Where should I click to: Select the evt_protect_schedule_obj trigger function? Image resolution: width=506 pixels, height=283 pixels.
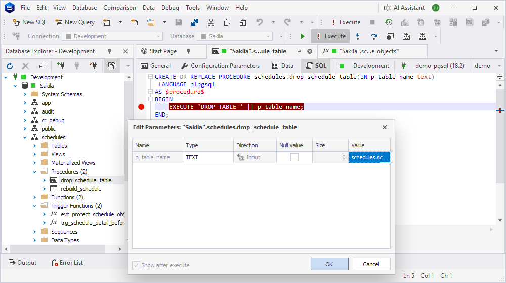point(93,214)
